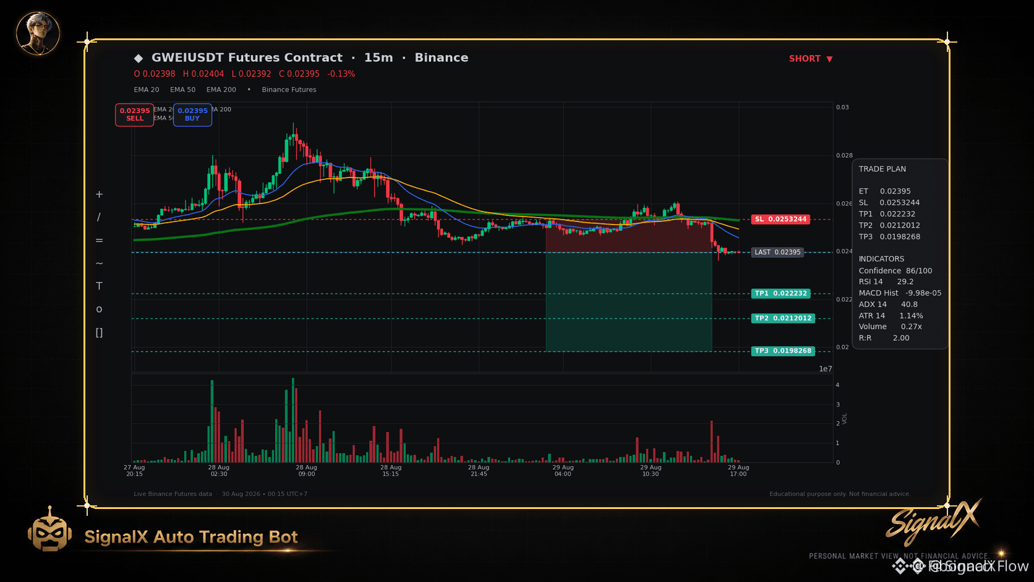Click the SL 0.0253244 row in trade plan
The height and width of the screenshot is (582, 1034).
(x=889, y=202)
